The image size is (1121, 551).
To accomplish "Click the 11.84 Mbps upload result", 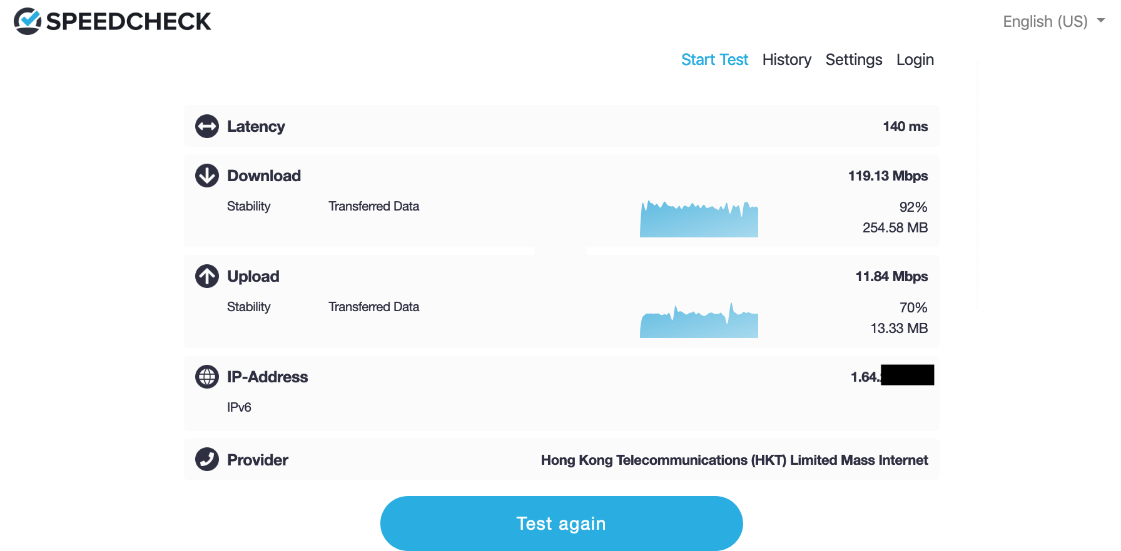I will 891,277.
